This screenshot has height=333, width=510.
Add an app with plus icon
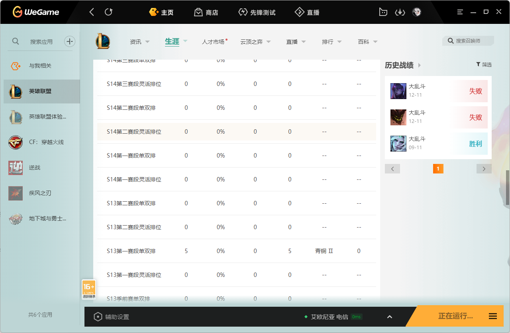click(x=70, y=41)
